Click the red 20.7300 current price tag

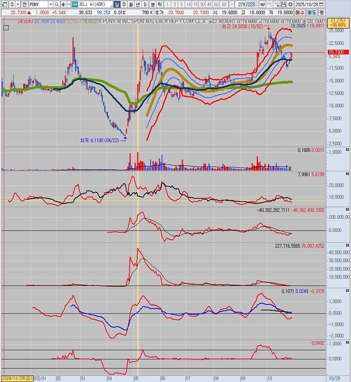coord(338,52)
